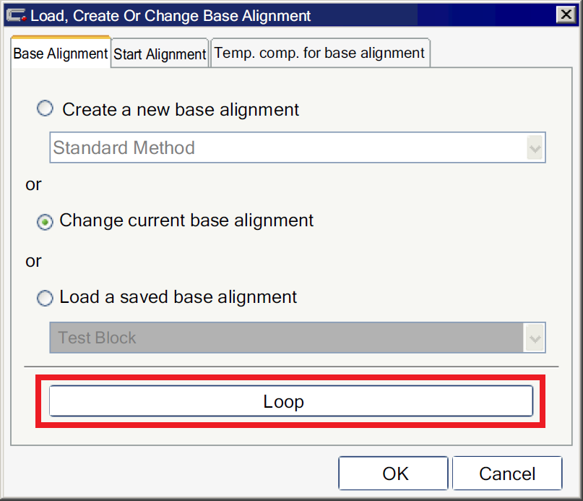Viewport: 583px width, 501px height.
Task: Open the Standard Method combo box
Action: coord(289,148)
